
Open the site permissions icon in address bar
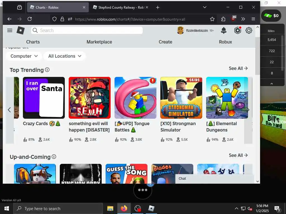click(70, 19)
